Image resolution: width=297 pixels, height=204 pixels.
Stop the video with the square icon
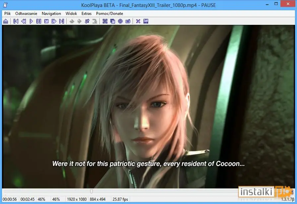[x=46, y=21]
